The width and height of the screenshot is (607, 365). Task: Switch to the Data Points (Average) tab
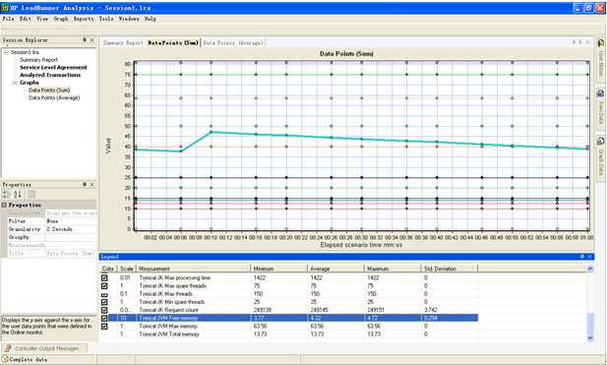[x=233, y=43]
